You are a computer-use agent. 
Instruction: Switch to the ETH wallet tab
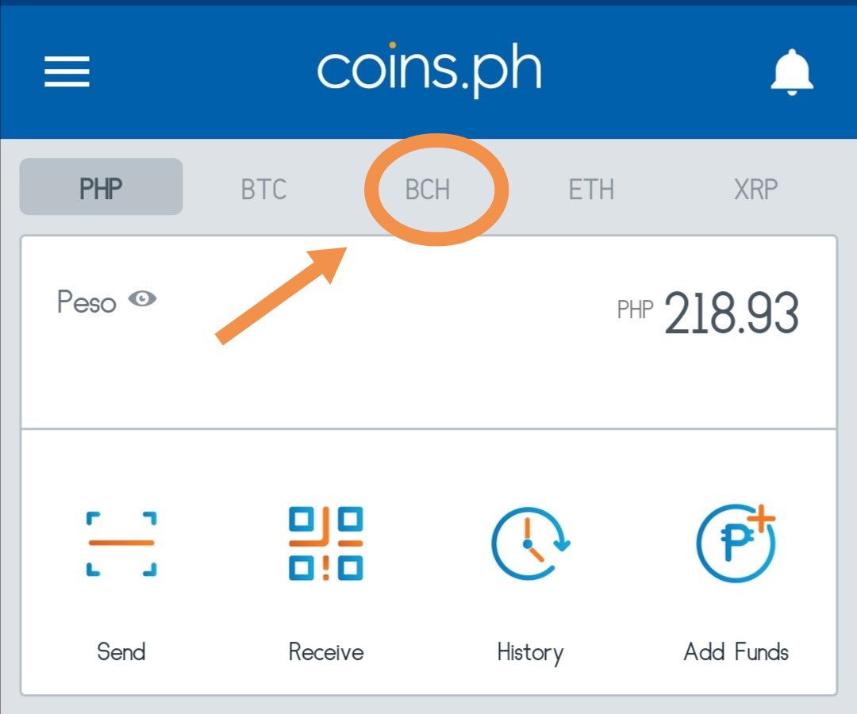click(591, 190)
